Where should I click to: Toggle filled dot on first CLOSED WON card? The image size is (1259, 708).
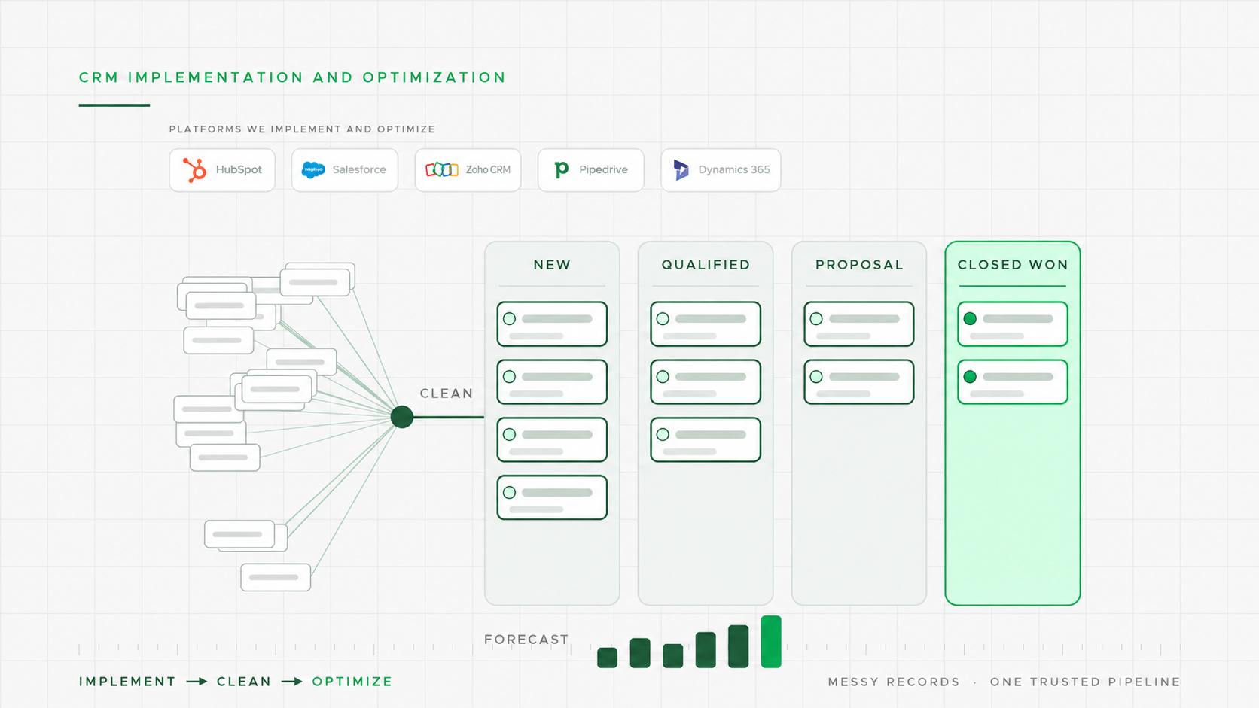point(971,319)
